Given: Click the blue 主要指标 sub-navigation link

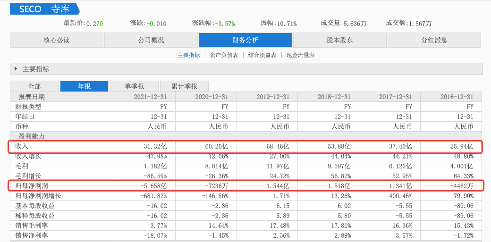Looking at the screenshot, I should pos(188,55).
